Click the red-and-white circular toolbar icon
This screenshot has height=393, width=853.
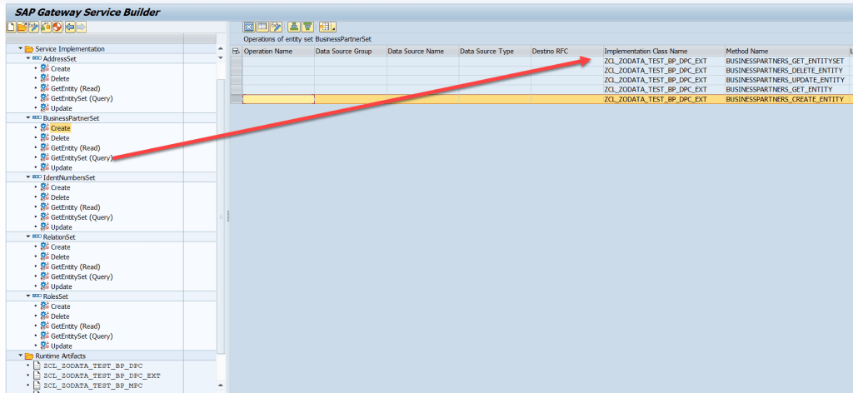(x=57, y=27)
